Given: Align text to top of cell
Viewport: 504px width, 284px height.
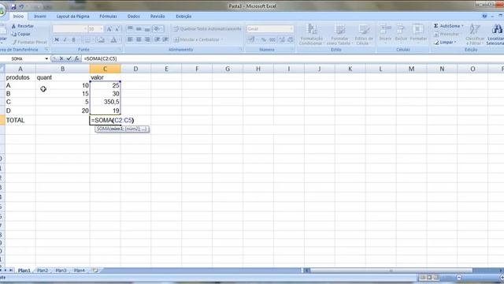Looking at the screenshot, I should [x=130, y=29].
